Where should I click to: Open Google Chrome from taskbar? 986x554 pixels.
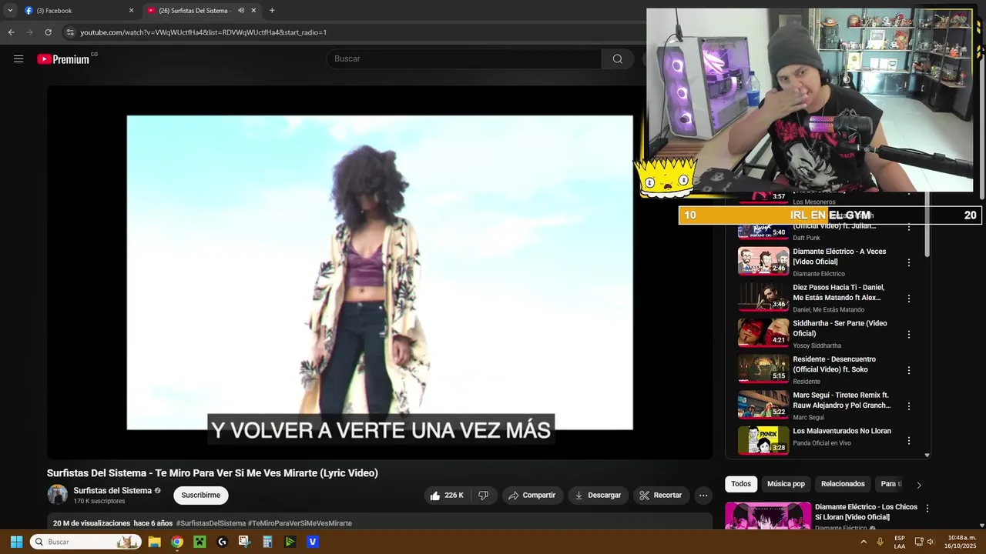(x=177, y=542)
